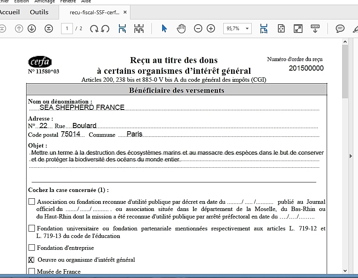The height and width of the screenshot is (278, 358).
Task: Click the page number input field
Action: point(67,29)
